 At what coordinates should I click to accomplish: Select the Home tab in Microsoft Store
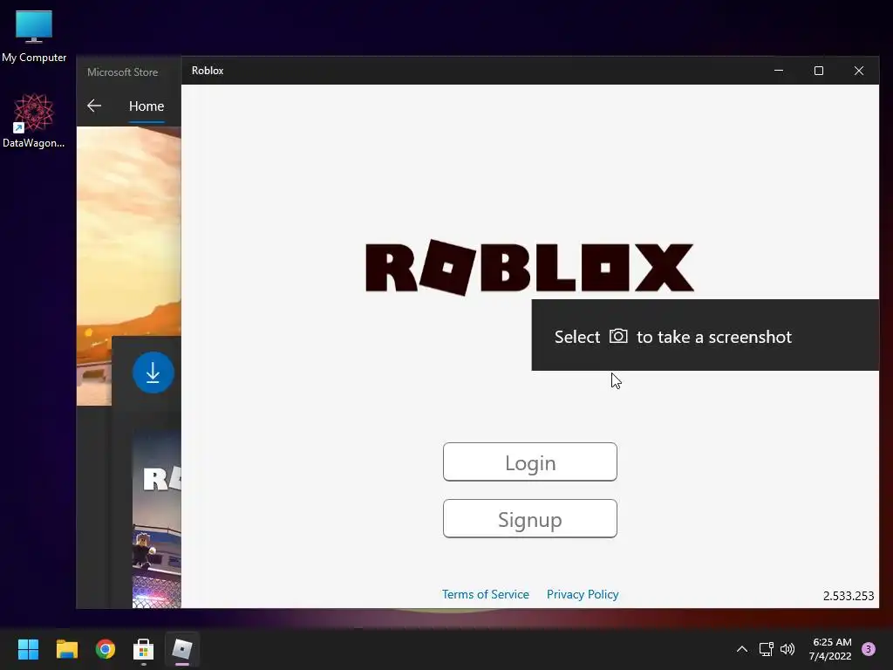[x=147, y=106]
